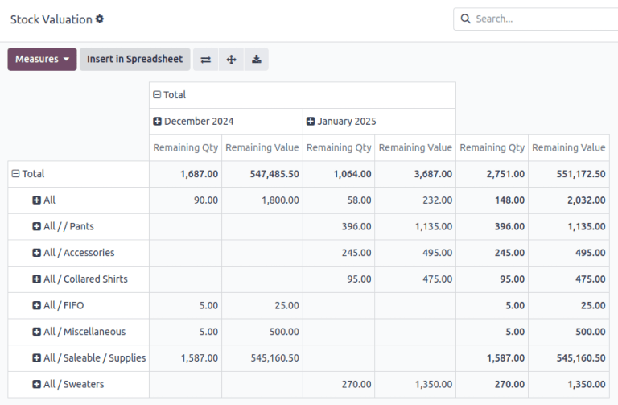Click the expand all icon
The image size is (618, 405).
pos(231,60)
